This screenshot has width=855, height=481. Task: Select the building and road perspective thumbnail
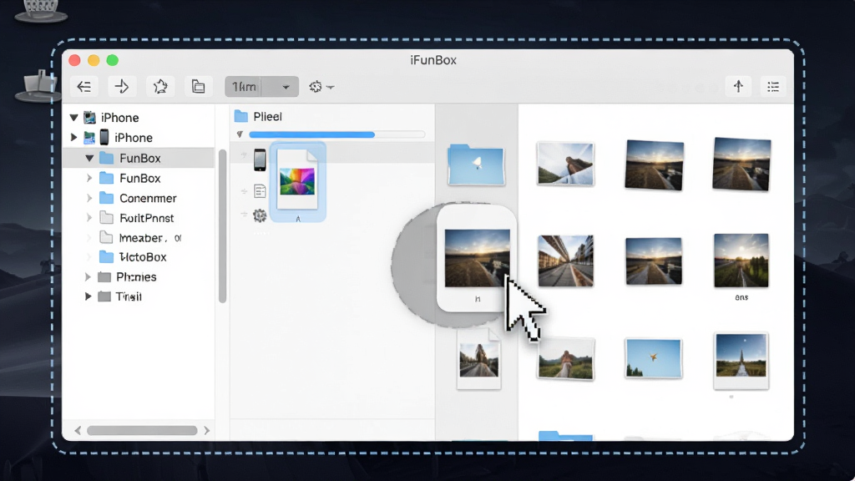(565, 261)
